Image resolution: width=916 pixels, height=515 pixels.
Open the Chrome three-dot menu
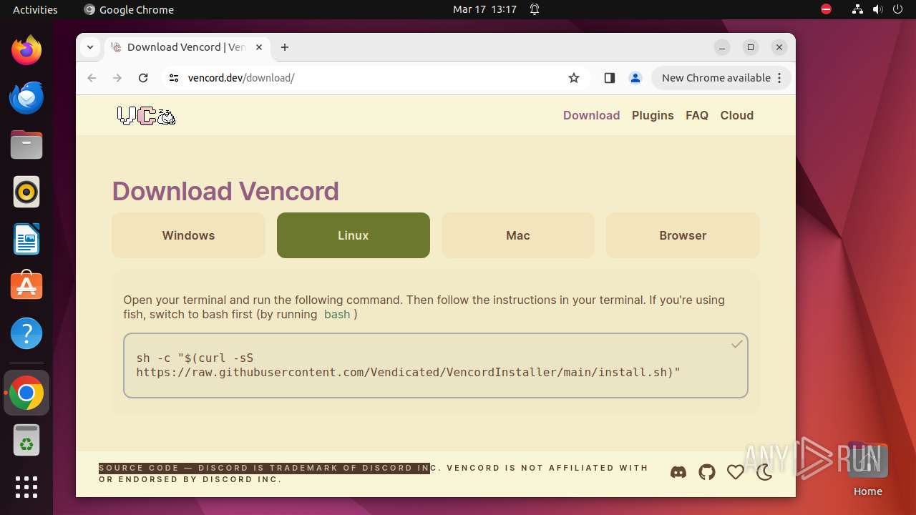coord(780,78)
